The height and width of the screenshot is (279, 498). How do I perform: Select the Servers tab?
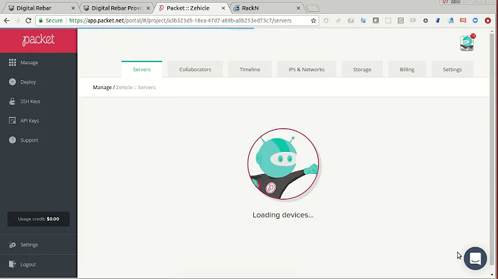tap(142, 70)
